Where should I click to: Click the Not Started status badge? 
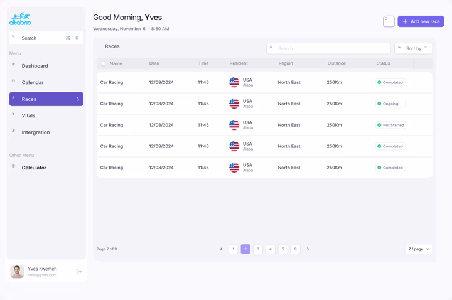tap(391, 125)
